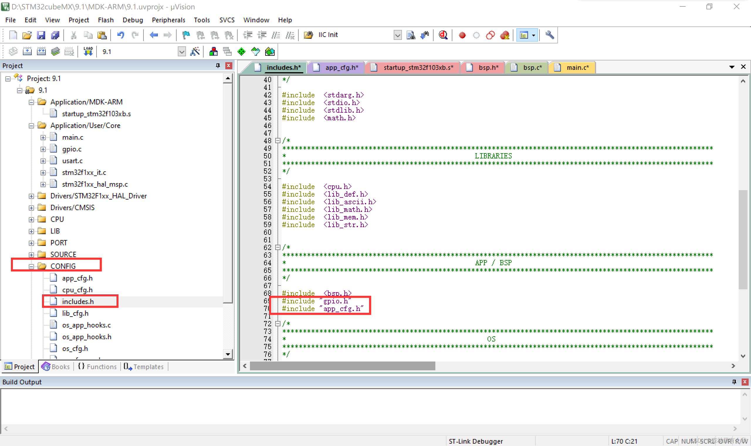Collapse the CONFIG folder
This screenshot has height=446, width=751.
pos(31,266)
